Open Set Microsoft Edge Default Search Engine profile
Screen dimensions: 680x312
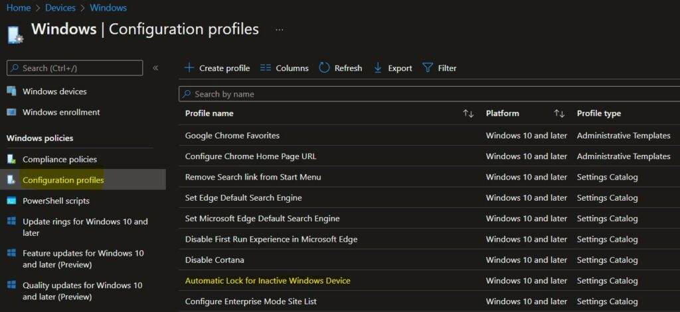[262, 219]
